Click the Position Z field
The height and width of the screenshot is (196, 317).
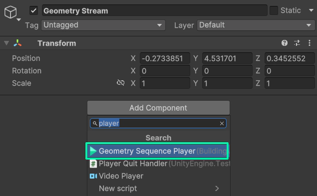pos(290,58)
